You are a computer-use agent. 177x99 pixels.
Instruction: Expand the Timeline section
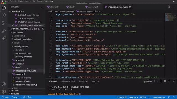[15, 94]
